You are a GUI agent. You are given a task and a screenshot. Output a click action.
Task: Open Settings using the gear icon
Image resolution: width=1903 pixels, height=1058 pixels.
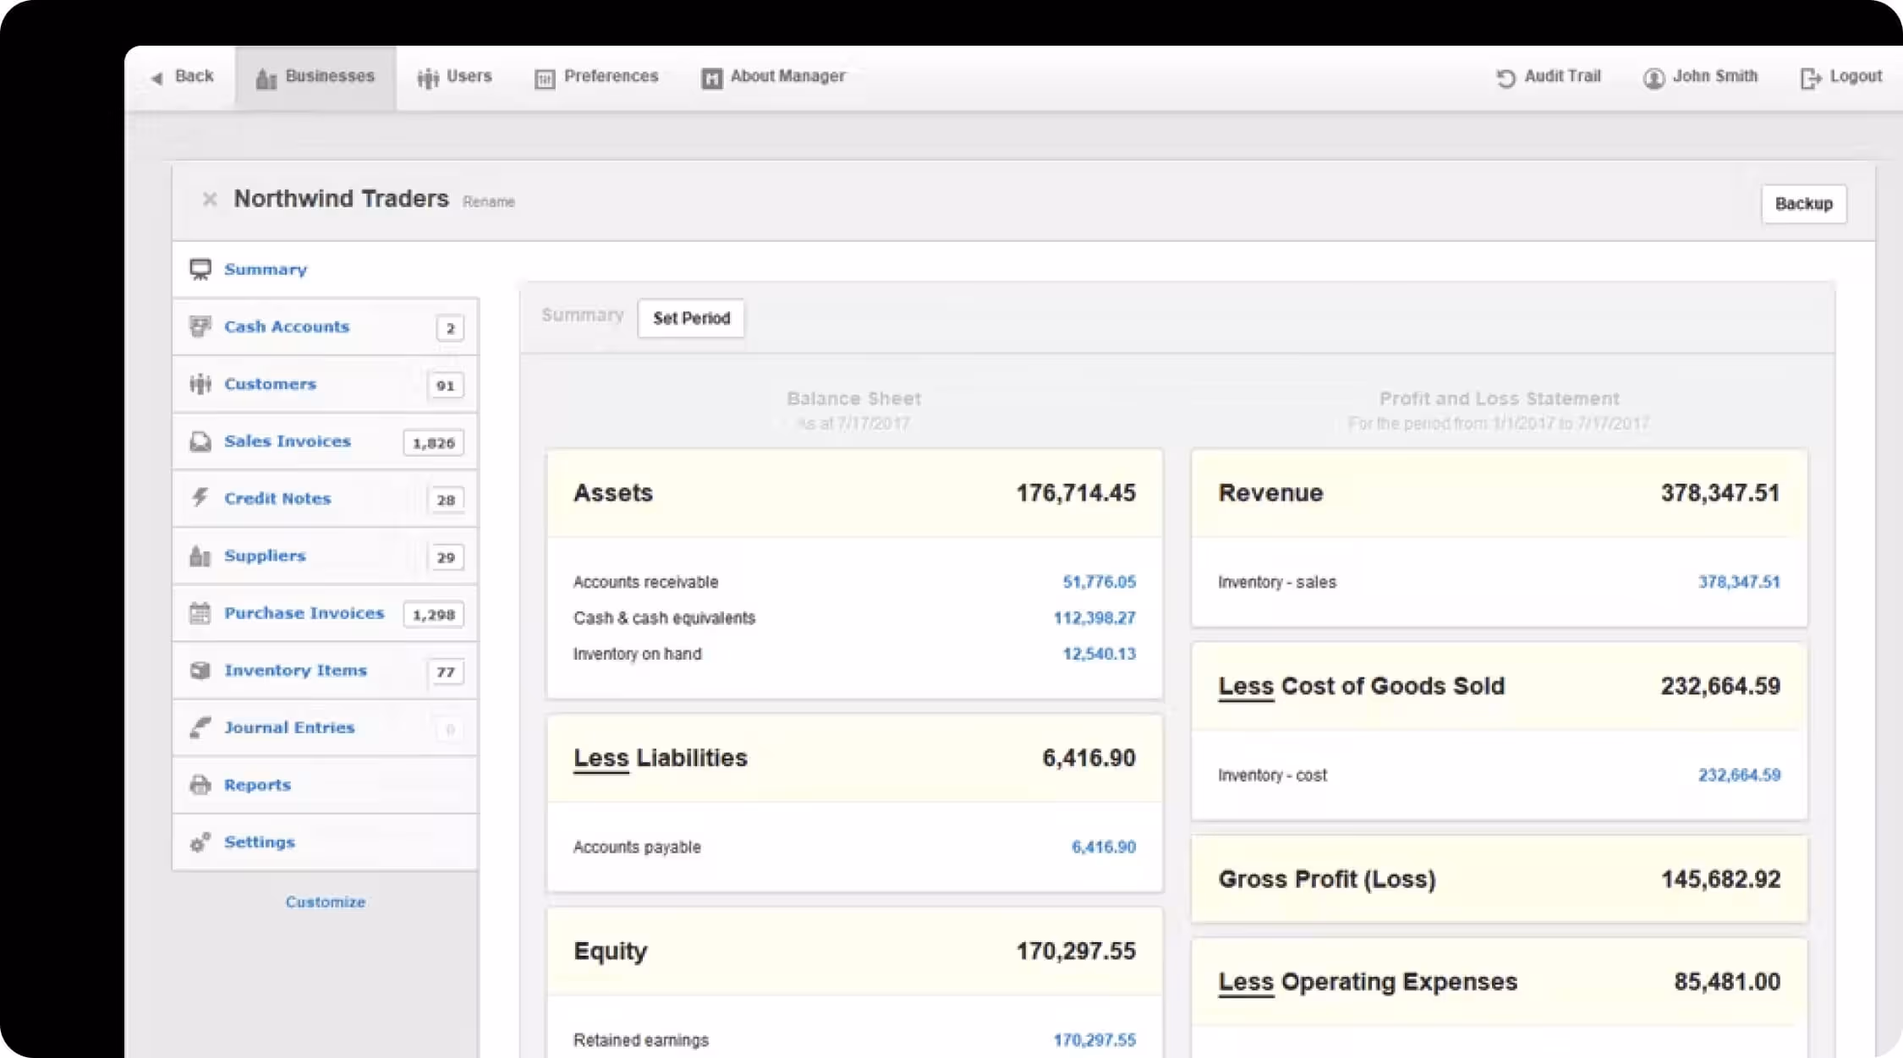click(x=200, y=841)
